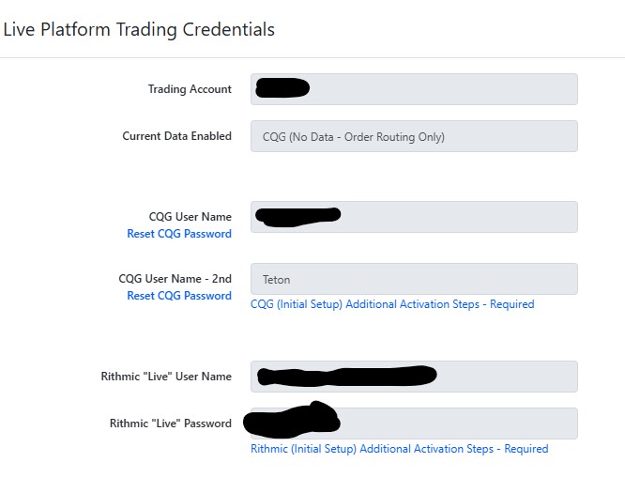Click the 'Trading Account' label
This screenshot has width=625, height=493.
tap(190, 89)
